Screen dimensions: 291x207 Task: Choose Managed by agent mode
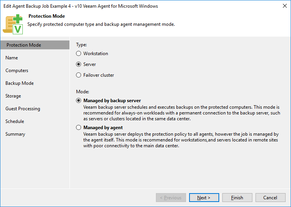pos(78,128)
